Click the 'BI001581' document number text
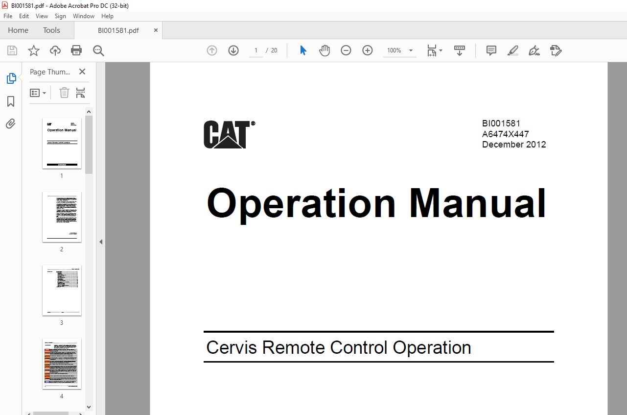The width and height of the screenshot is (627, 415). (501, 123)
